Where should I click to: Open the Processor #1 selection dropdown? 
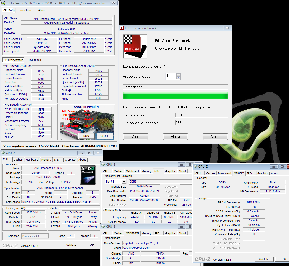tap(46, 236)
